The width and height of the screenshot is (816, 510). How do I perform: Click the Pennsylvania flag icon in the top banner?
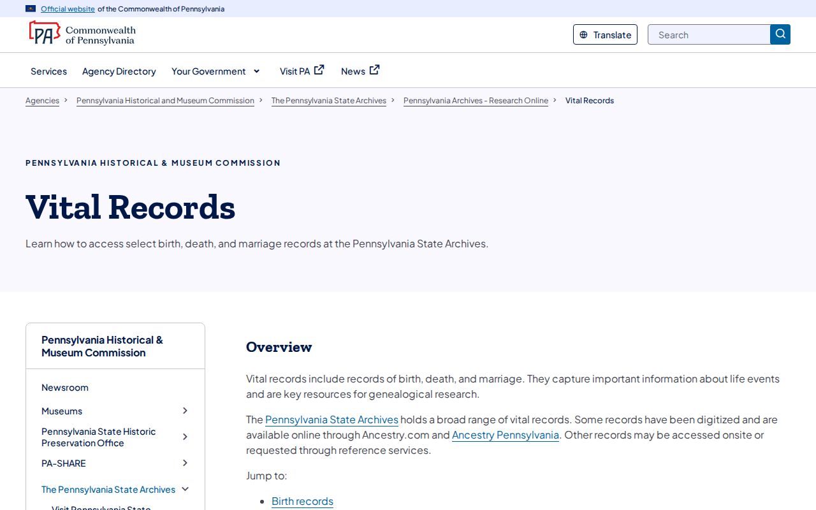click(31, 9)
